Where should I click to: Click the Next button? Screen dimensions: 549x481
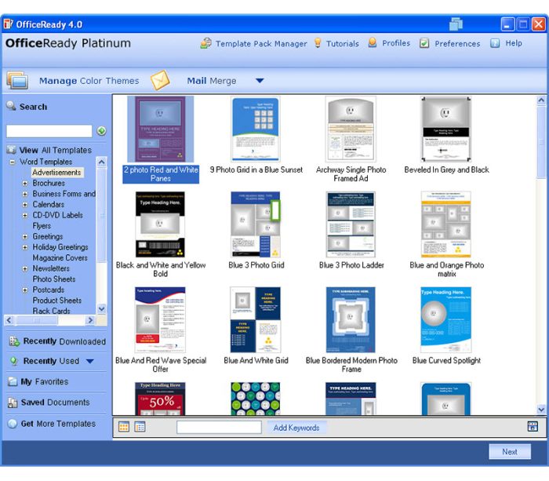click(x=510, y=451)
